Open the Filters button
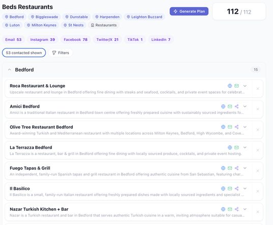The width and height of the screenshot is (273, 225). [x=61, y=53]
